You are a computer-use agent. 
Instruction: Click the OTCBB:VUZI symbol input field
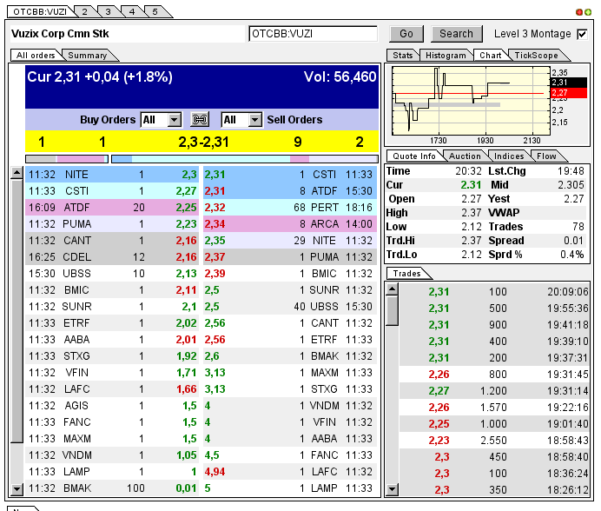coord(313,34)
